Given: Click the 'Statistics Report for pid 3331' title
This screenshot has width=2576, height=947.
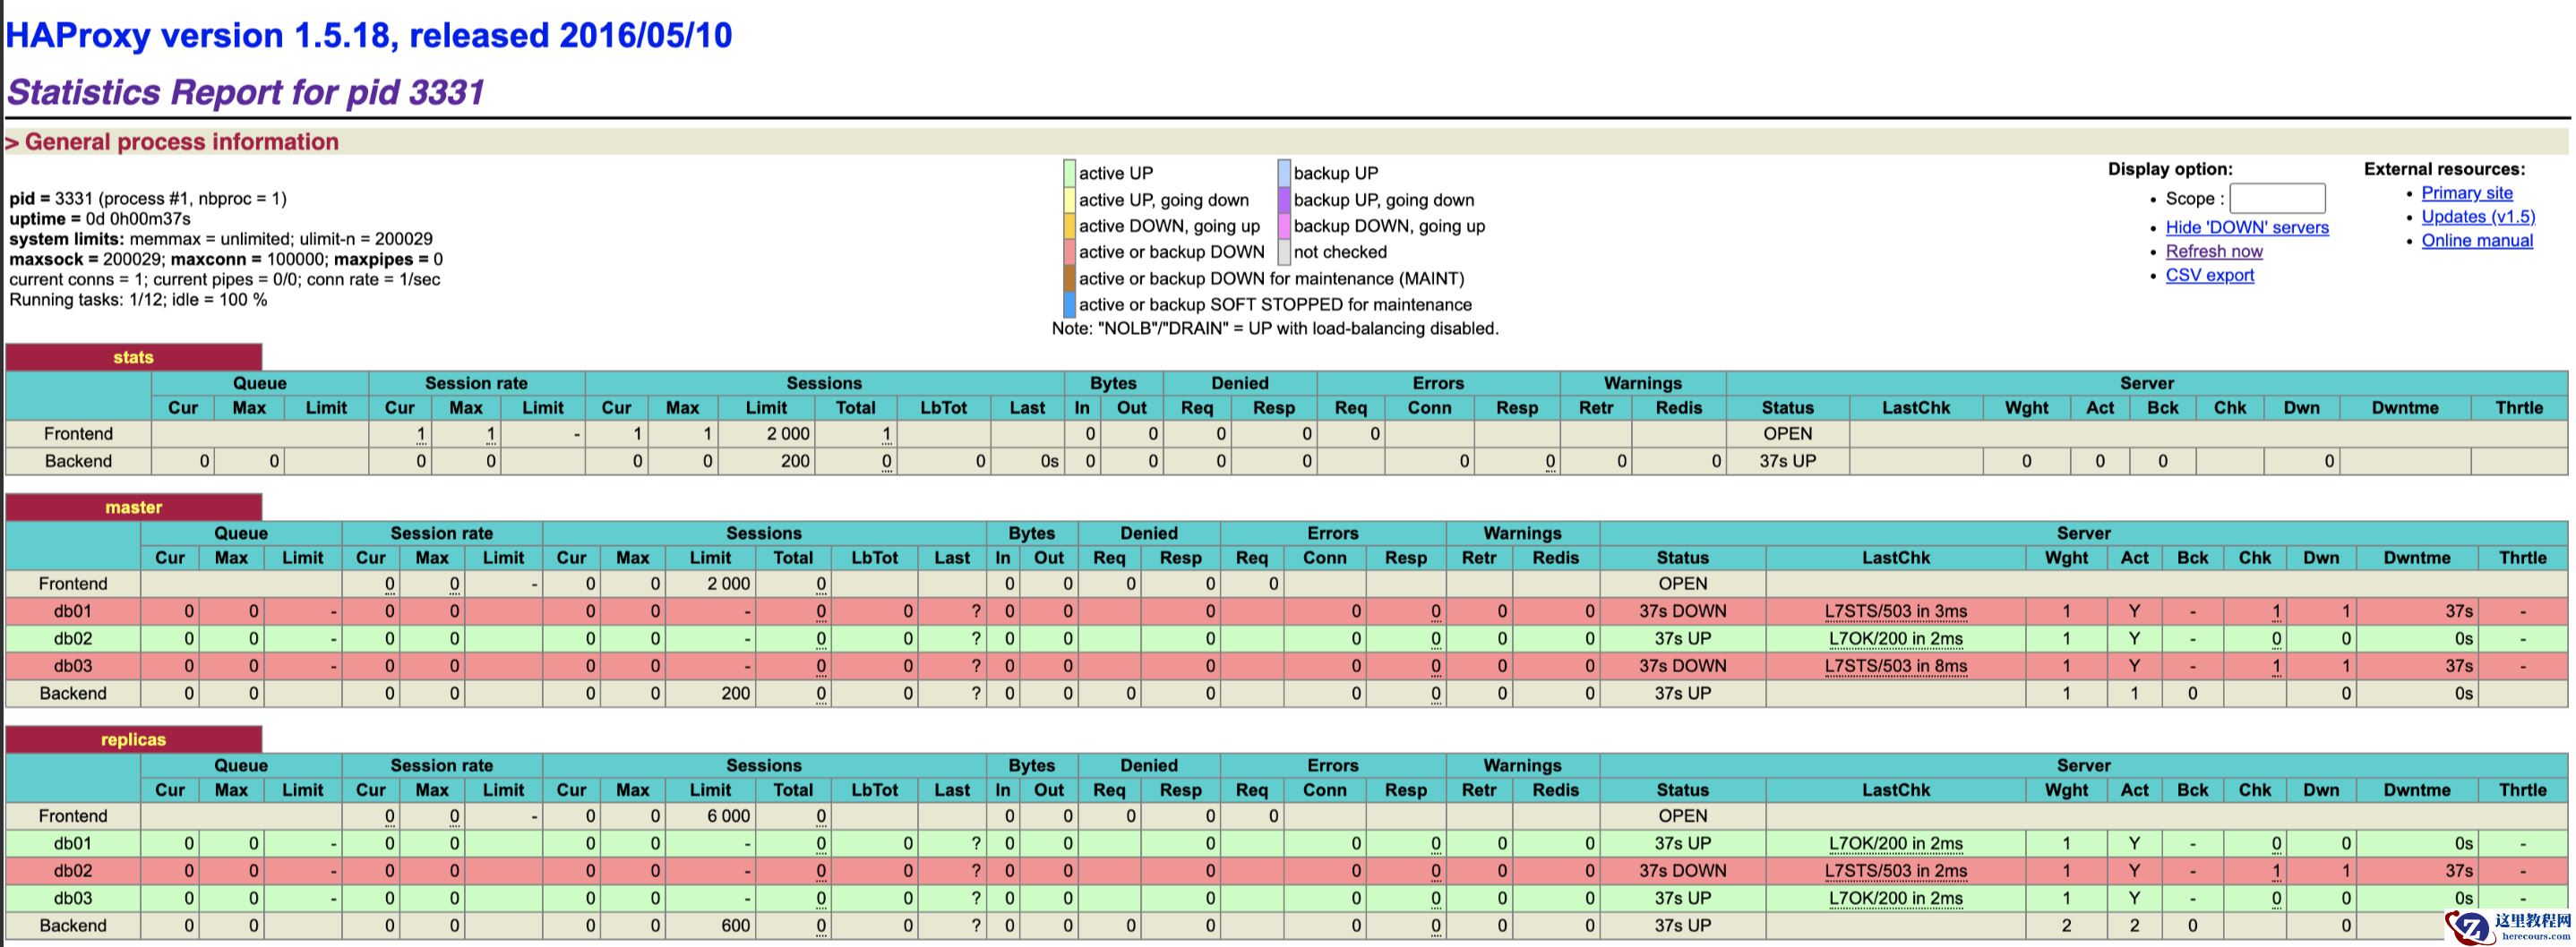Looking at the screenshot, I should click(246, 92).
